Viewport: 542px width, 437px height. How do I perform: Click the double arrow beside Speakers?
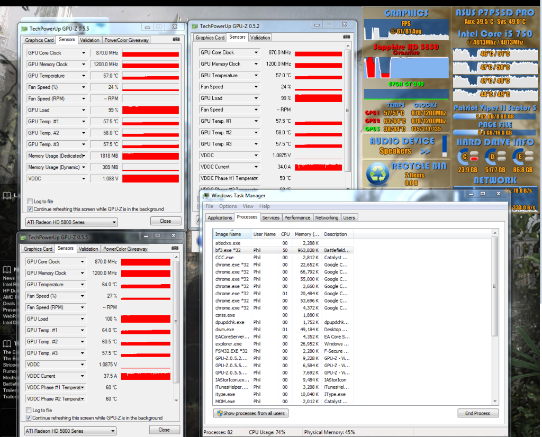[425, 151]
